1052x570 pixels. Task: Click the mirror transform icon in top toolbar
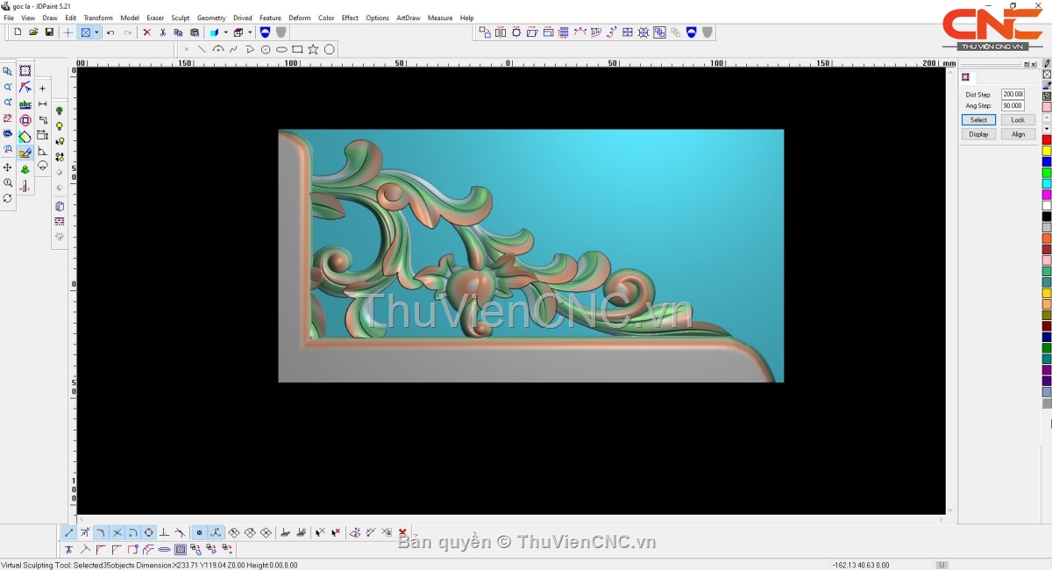point(501,32)
